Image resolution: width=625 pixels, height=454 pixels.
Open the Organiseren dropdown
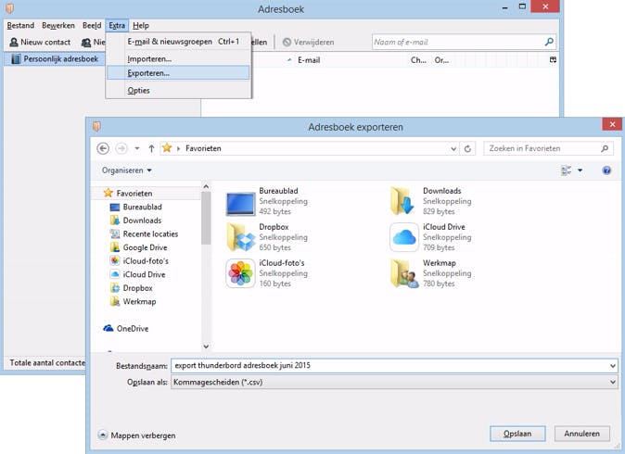127,170
